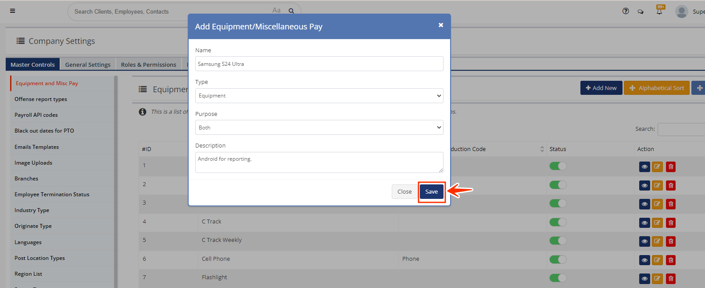
Task: Click the edit pencil icon in row 4
Action: pos(657,223)
